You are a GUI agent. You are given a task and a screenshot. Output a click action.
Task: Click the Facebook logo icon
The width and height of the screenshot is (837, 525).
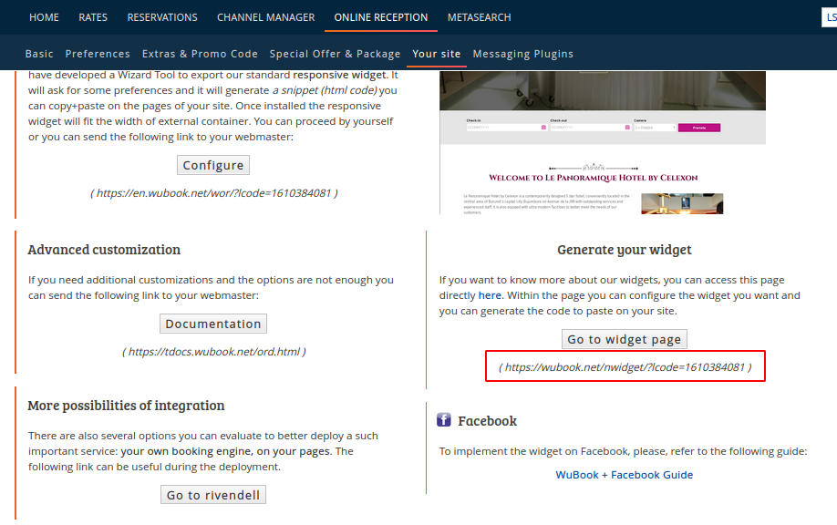click(444, 420)
